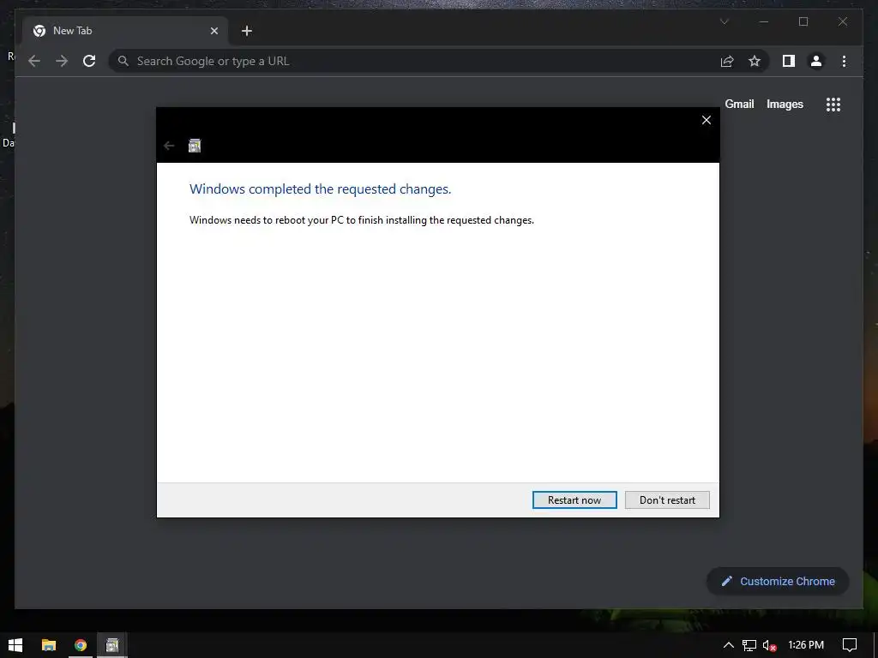Select the New Tab tab
This screenshot has width=878, height=658.
coord(125,31)
